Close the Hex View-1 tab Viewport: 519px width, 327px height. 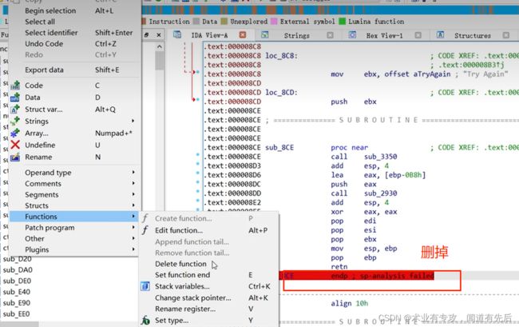click(x=418, y=35)
